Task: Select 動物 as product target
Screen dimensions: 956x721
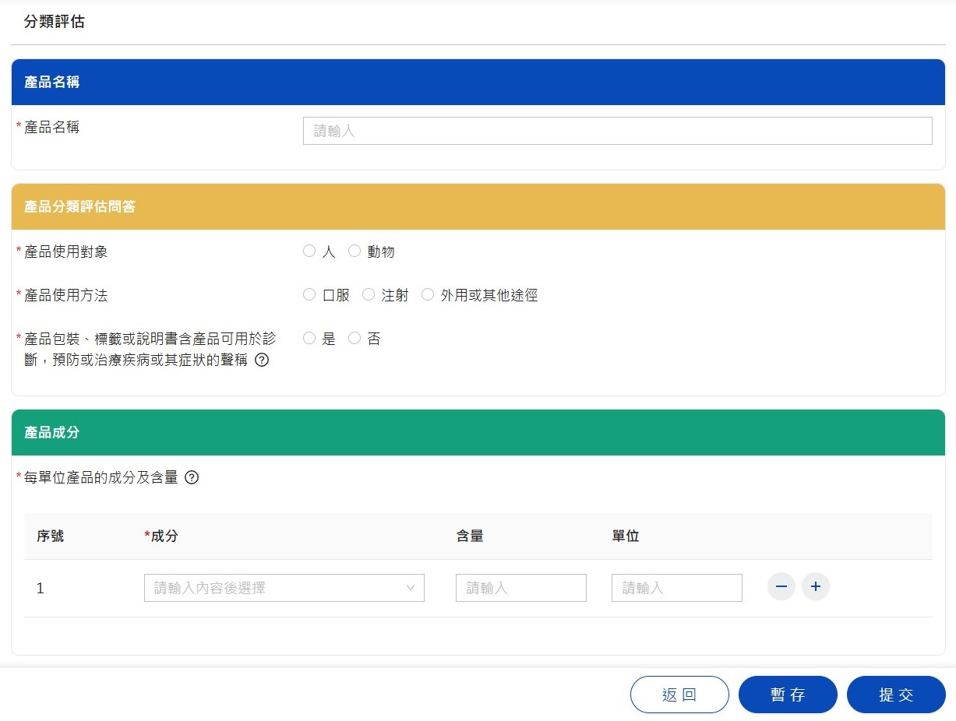Action: pyautogui.click(x=355, y=251)
